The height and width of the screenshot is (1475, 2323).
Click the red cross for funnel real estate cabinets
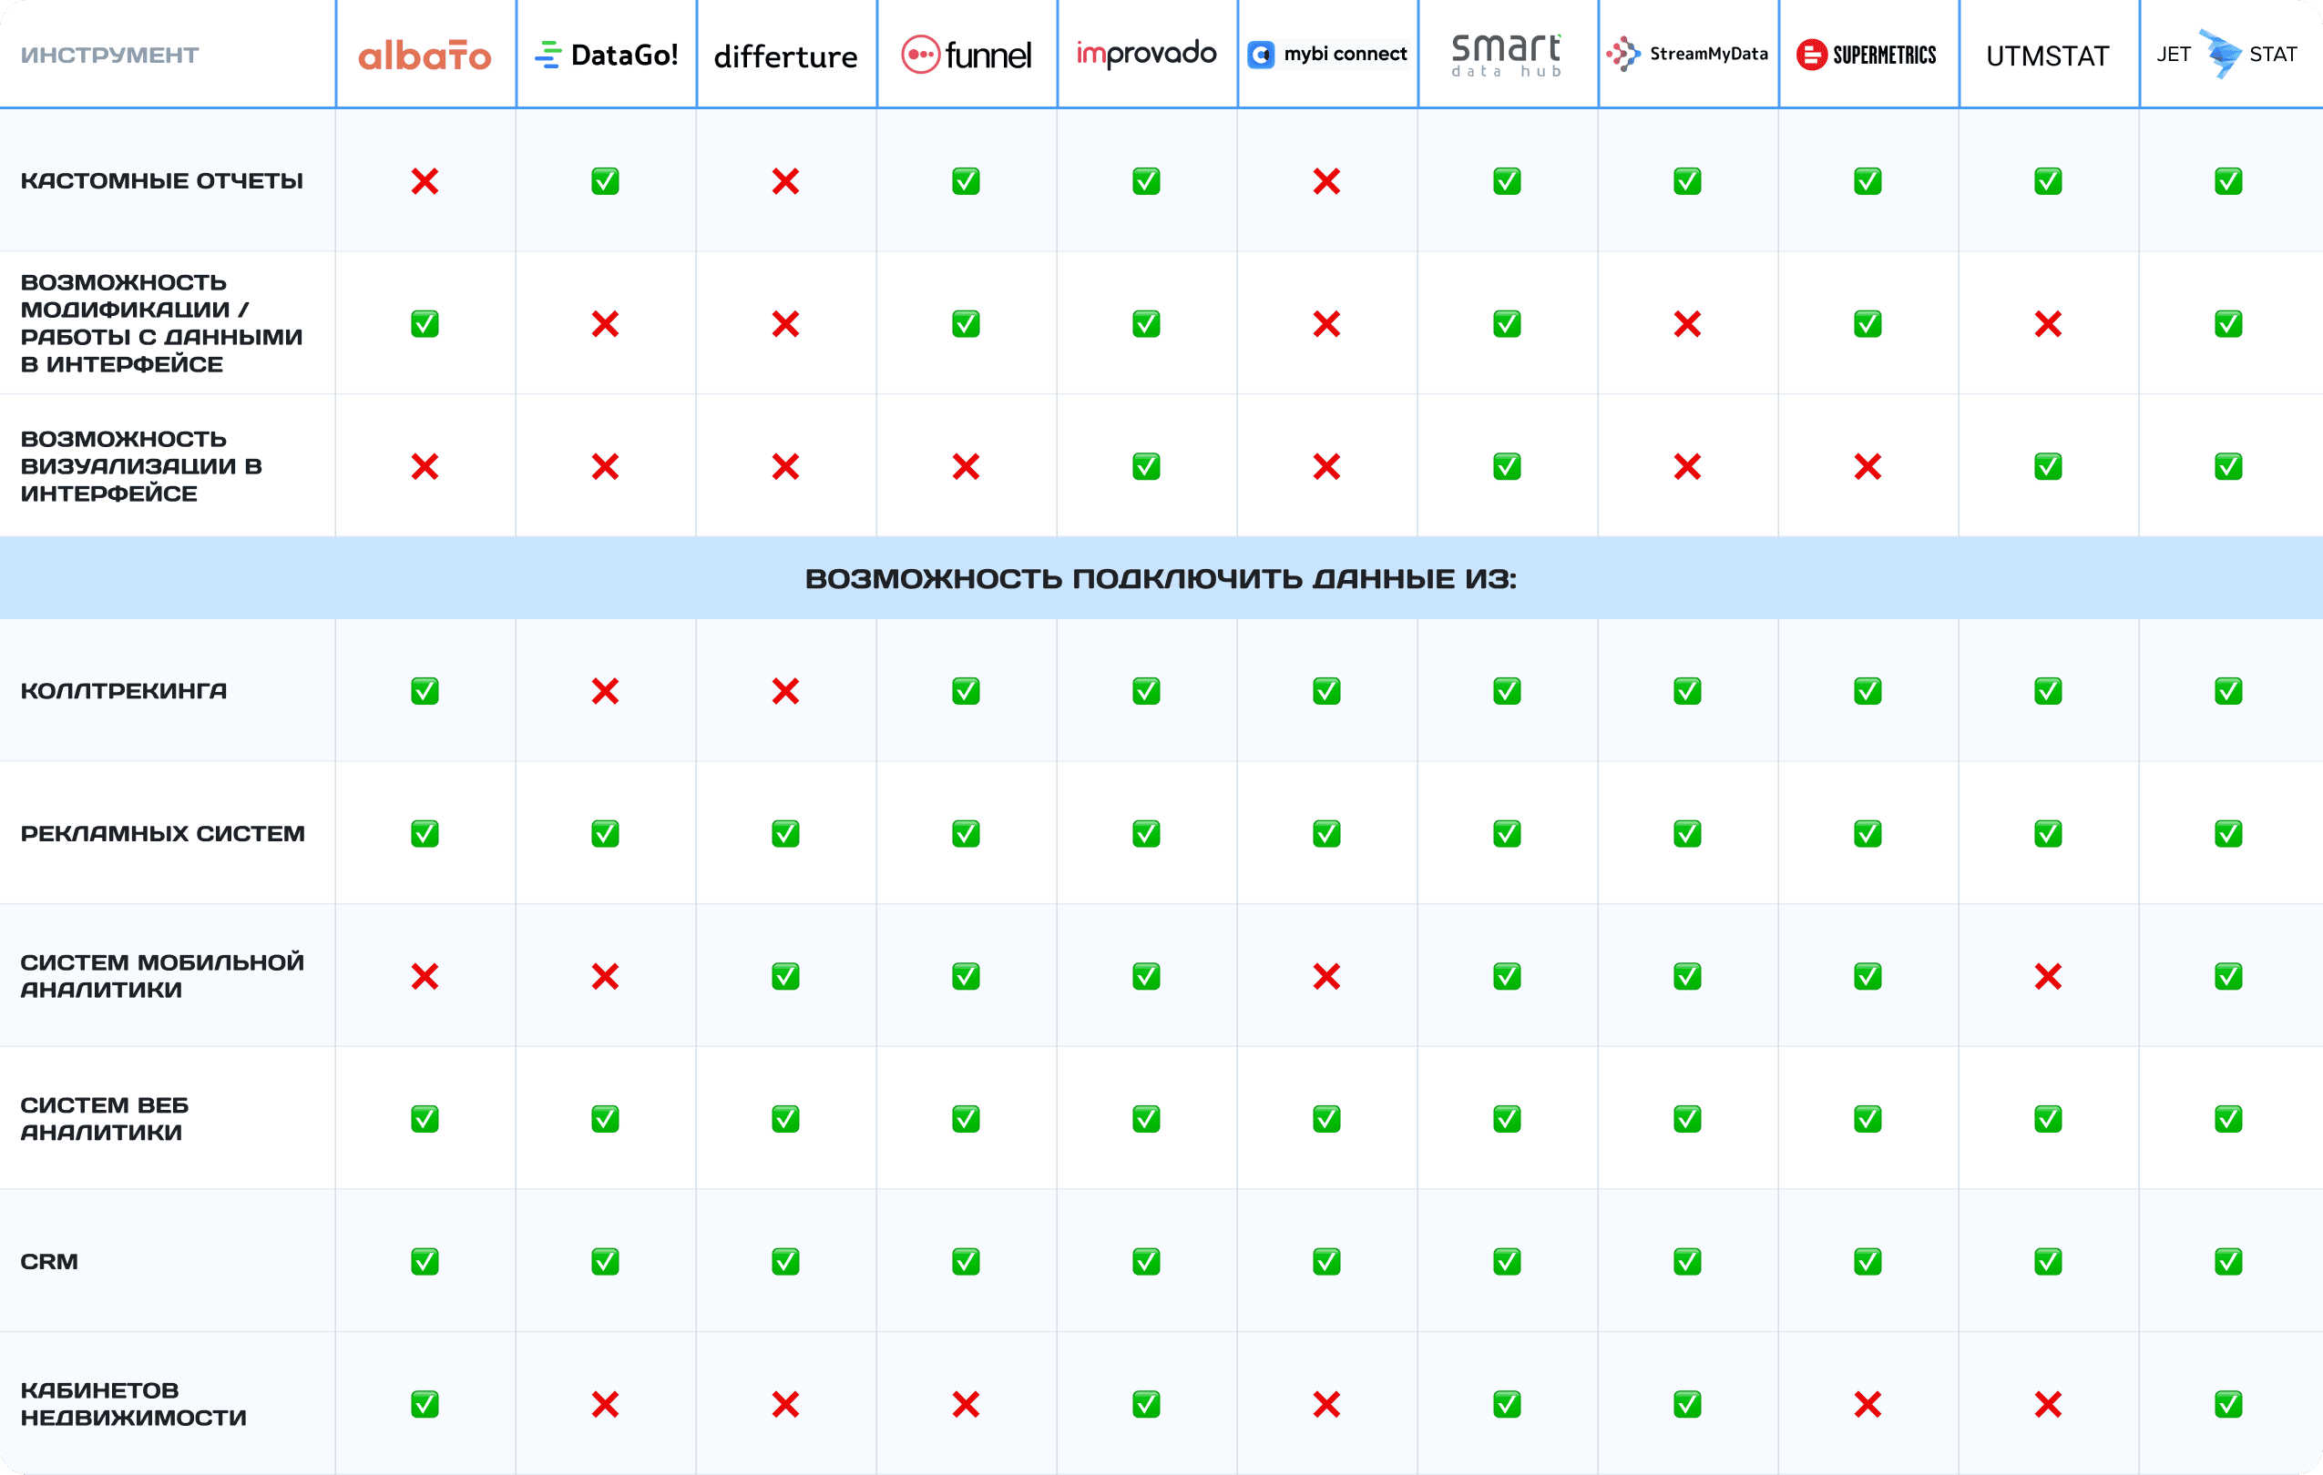(x=966, y=1405)
